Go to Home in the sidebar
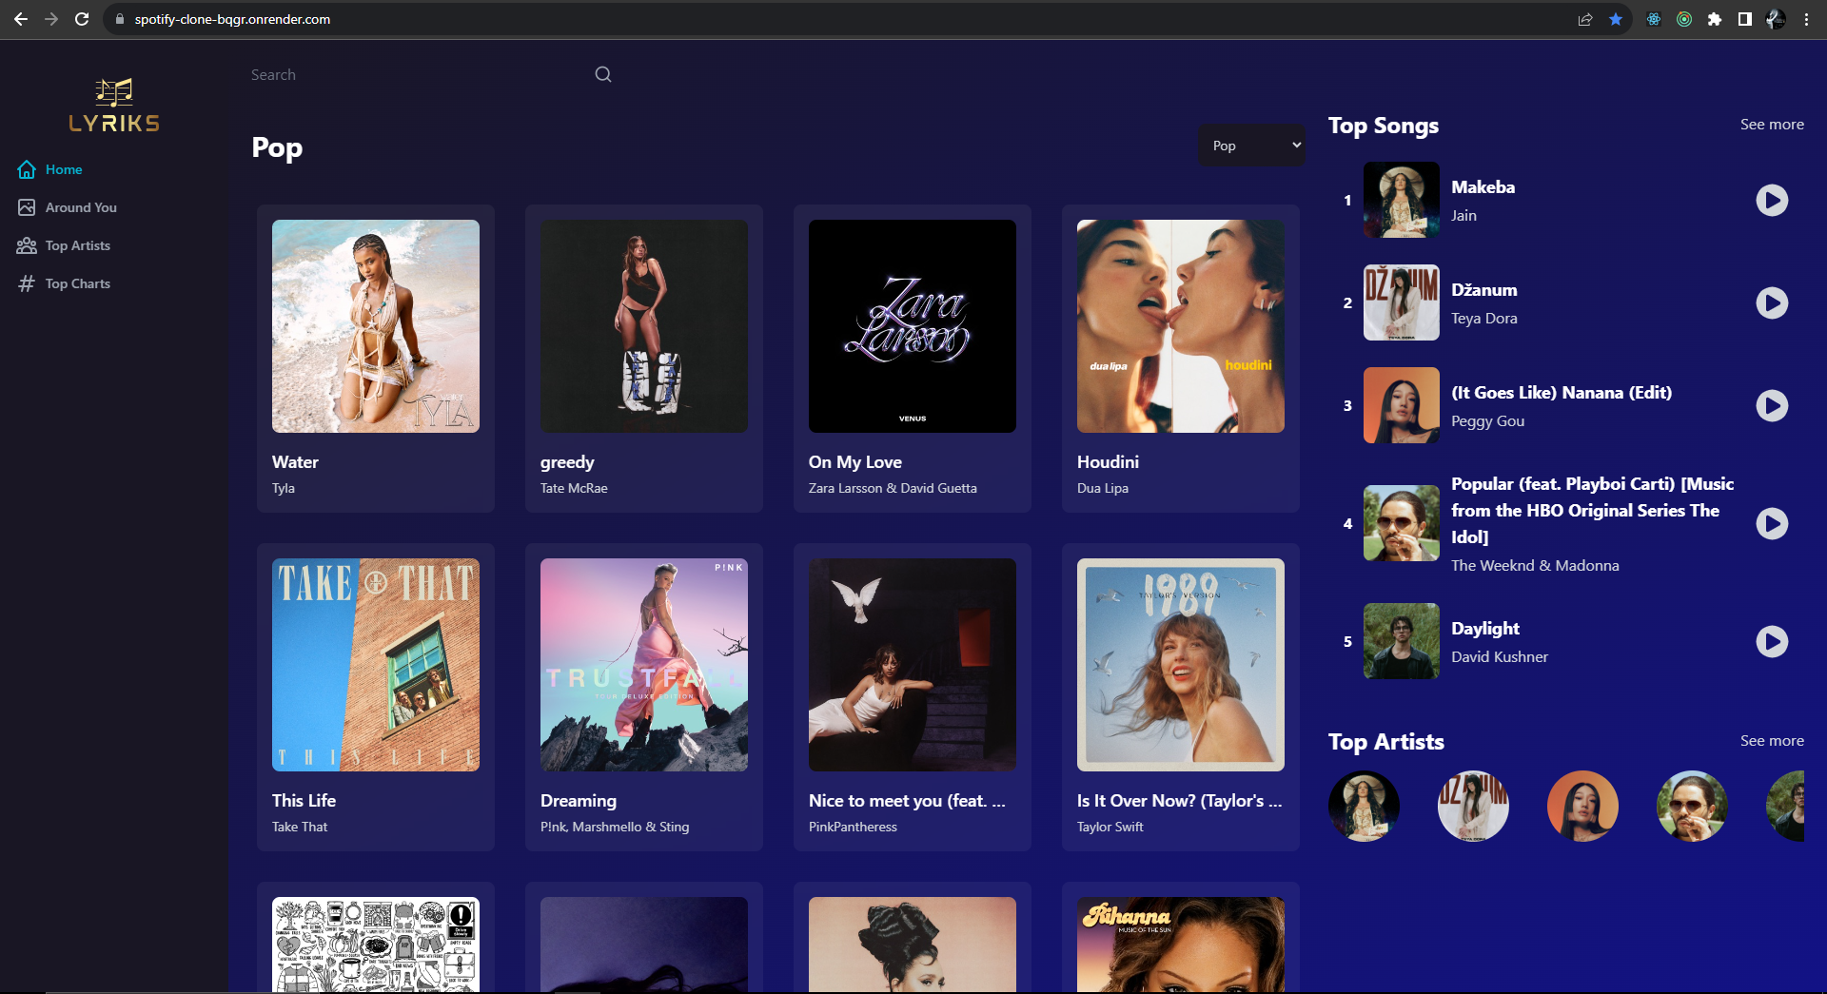This screenshot has width=1827, height=994. [64, 169]
